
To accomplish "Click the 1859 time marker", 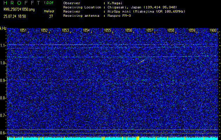I will click(192, 30).
